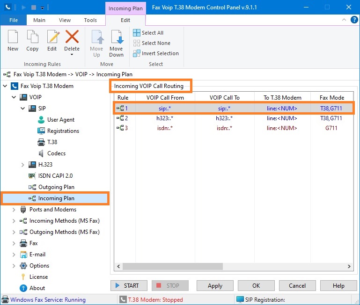
Task: Select the T.38 tree item
Action: [47, 142]
